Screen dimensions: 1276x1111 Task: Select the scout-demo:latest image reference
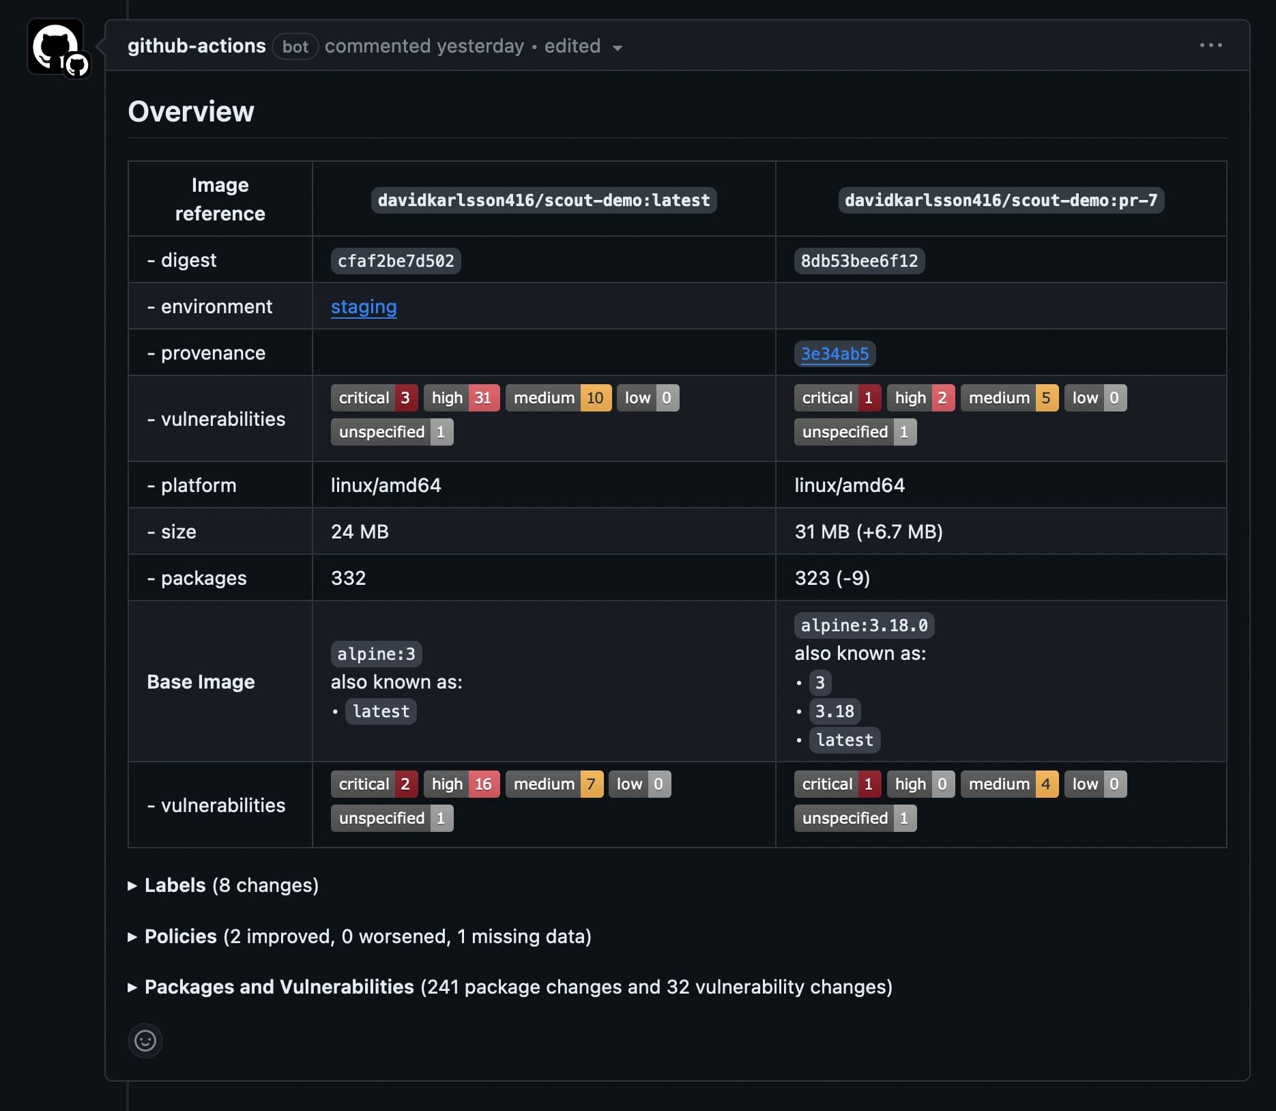click(544, 200)
